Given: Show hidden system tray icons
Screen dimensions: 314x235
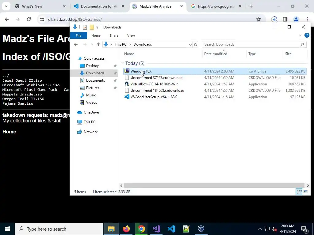Looking at the screenshot, I should click(x=259, y=229).
